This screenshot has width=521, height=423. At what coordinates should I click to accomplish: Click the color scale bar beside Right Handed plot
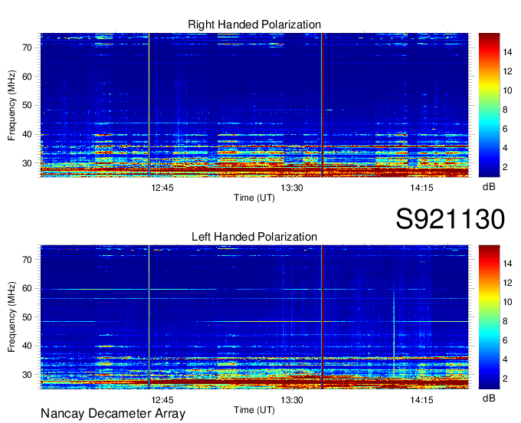point(489,105)
